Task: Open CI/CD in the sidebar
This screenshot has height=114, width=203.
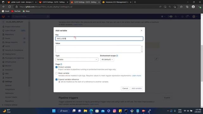Action: pos(8,46)
